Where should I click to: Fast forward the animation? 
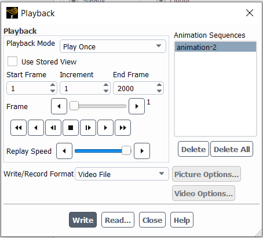[x=123, y=128]
